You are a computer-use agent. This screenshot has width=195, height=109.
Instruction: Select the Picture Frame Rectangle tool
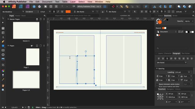click(3, 50)
